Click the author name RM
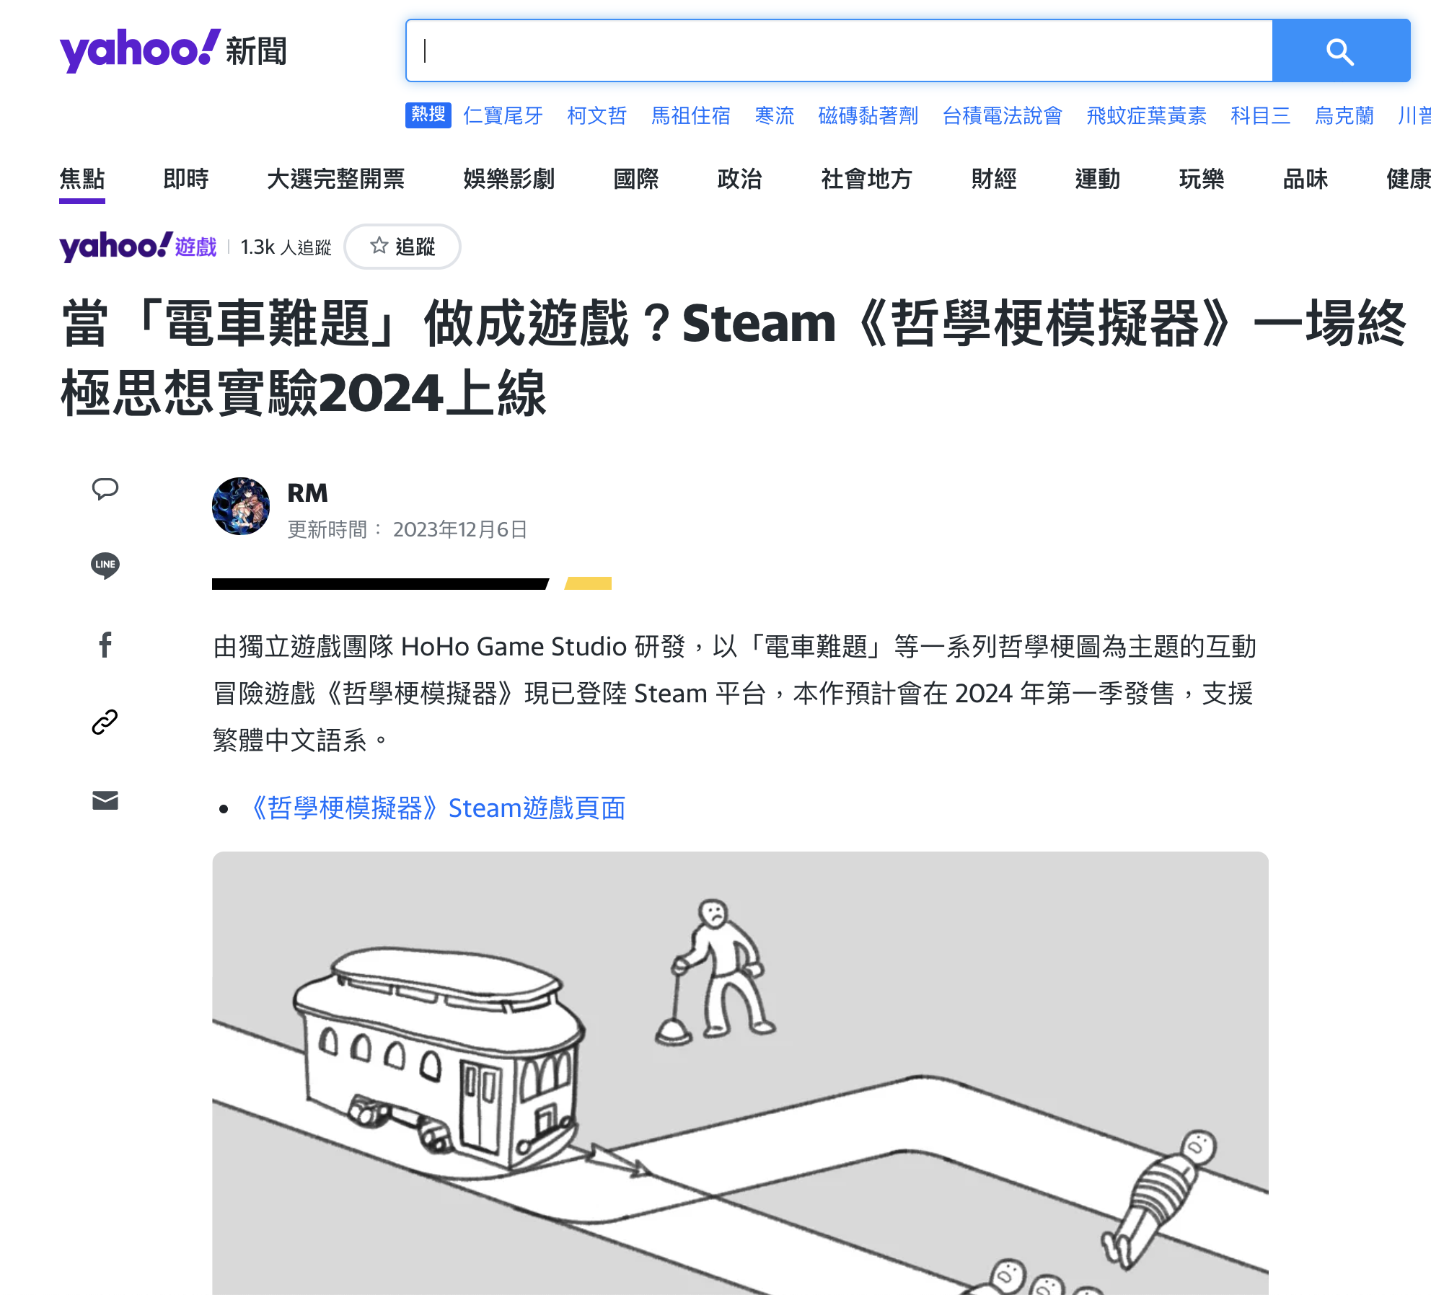Image resolution: width=1431 pixels, height=1295 pixels. tap(307, 493)
